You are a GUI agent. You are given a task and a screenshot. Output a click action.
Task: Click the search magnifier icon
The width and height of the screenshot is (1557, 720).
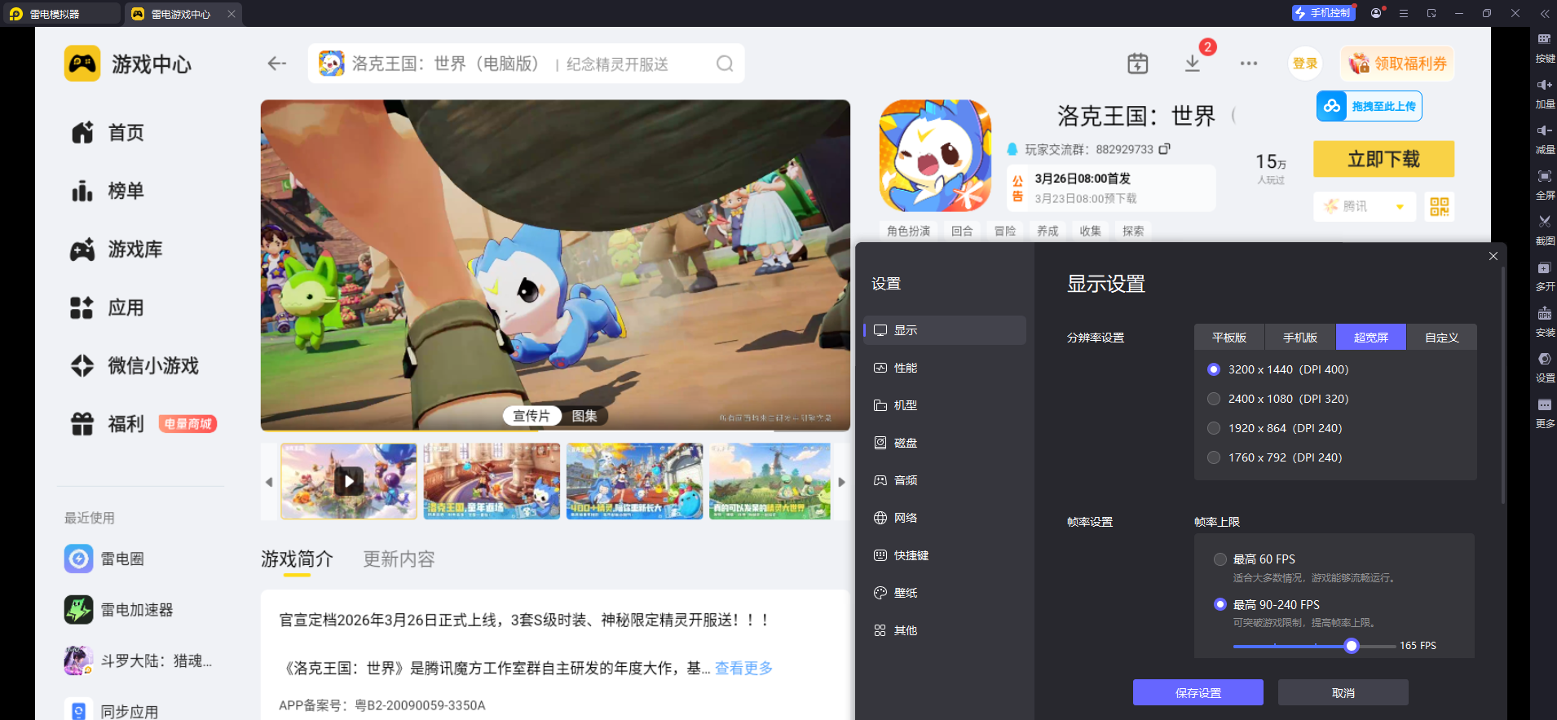tap(725, 64)
